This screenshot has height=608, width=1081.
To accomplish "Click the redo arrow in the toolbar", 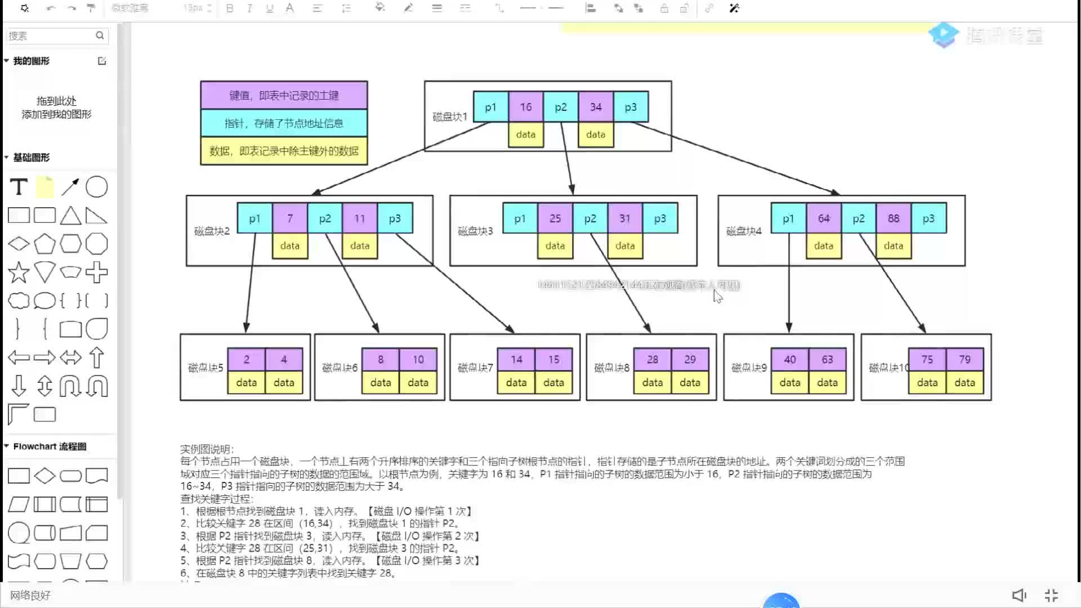I will (72, 8).
